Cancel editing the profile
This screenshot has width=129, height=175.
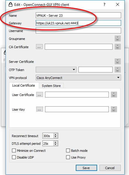(x=110, y=168)
